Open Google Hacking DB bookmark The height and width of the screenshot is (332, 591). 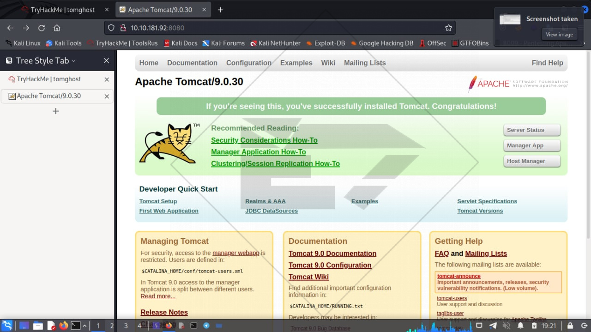[x=382, y=43]
